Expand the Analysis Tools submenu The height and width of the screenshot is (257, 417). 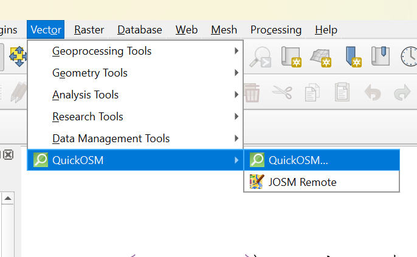pos(136,95)
